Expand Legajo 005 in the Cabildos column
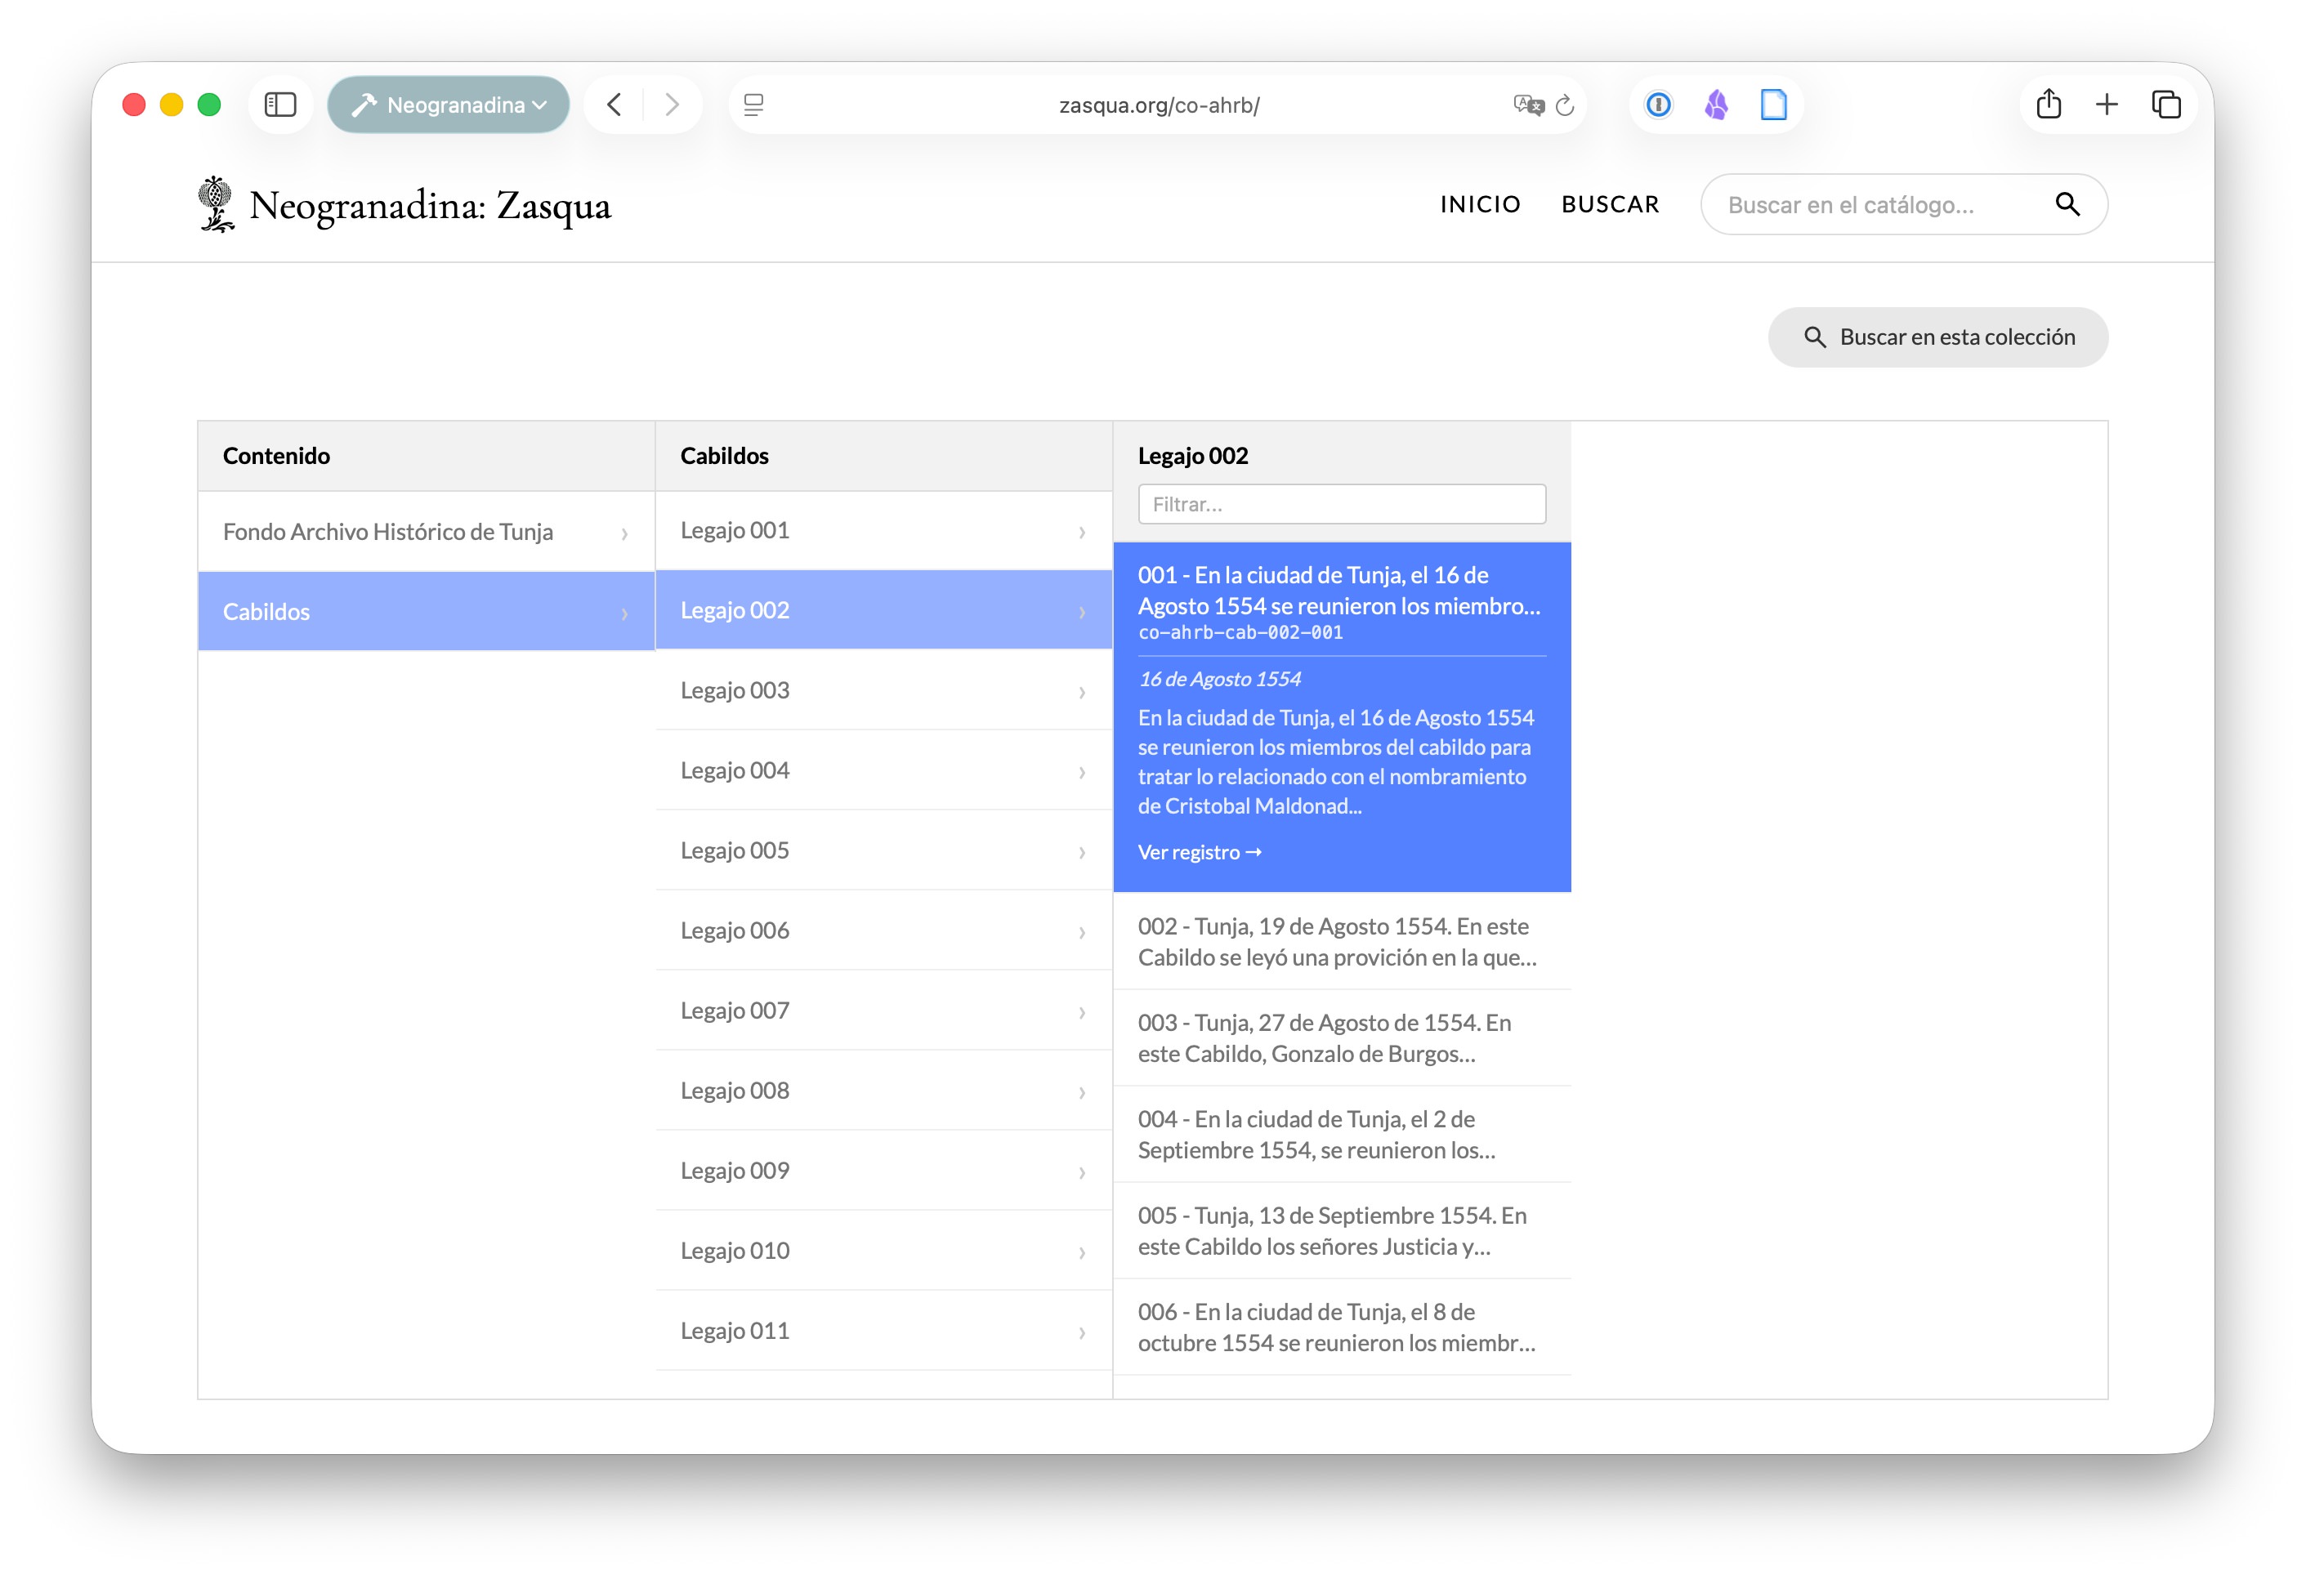This screenshot has height=1575, width=2306. (883, 850)
